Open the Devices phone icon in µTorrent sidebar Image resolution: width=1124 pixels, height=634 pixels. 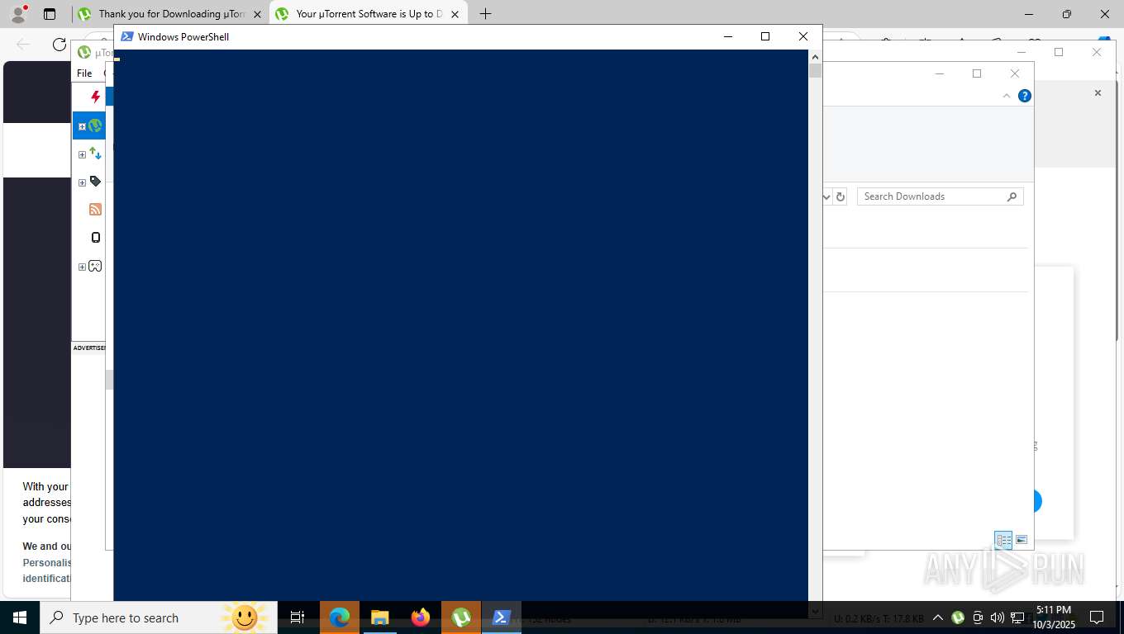(95, 238)
